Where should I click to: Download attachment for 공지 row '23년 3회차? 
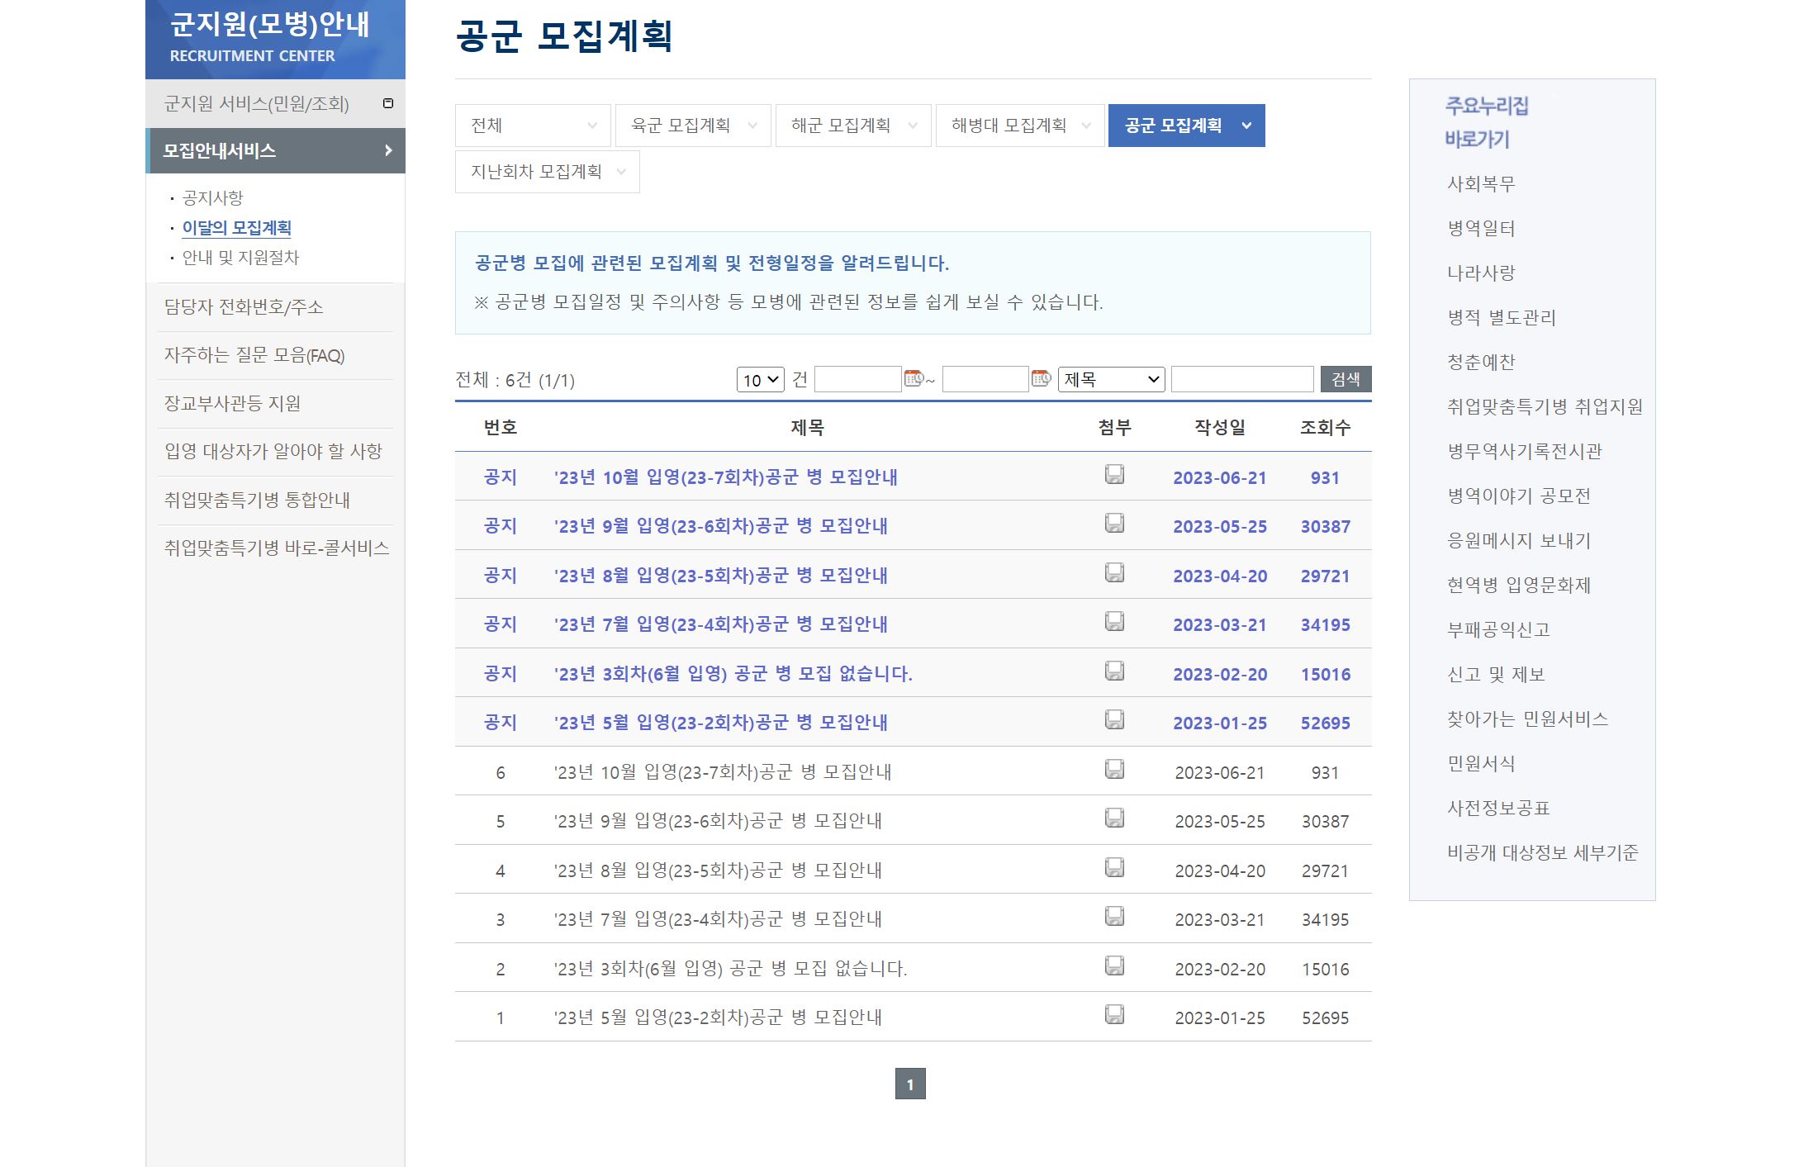click(1114, 671)
